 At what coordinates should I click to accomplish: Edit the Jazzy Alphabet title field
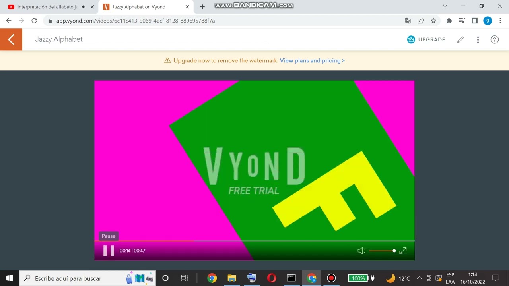coord(152,39)
